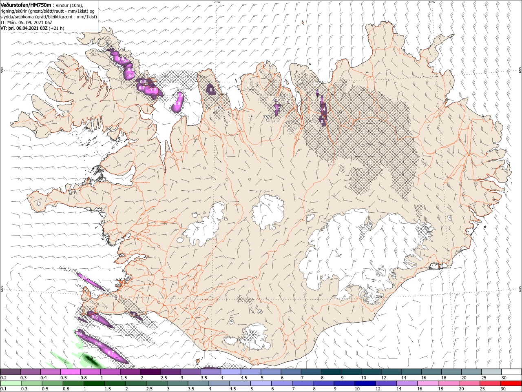This screenshot has height=392, width=522.
Task: Select the red-pink swatch at 25 in the lower legend
Action: [x=490, y=383]
